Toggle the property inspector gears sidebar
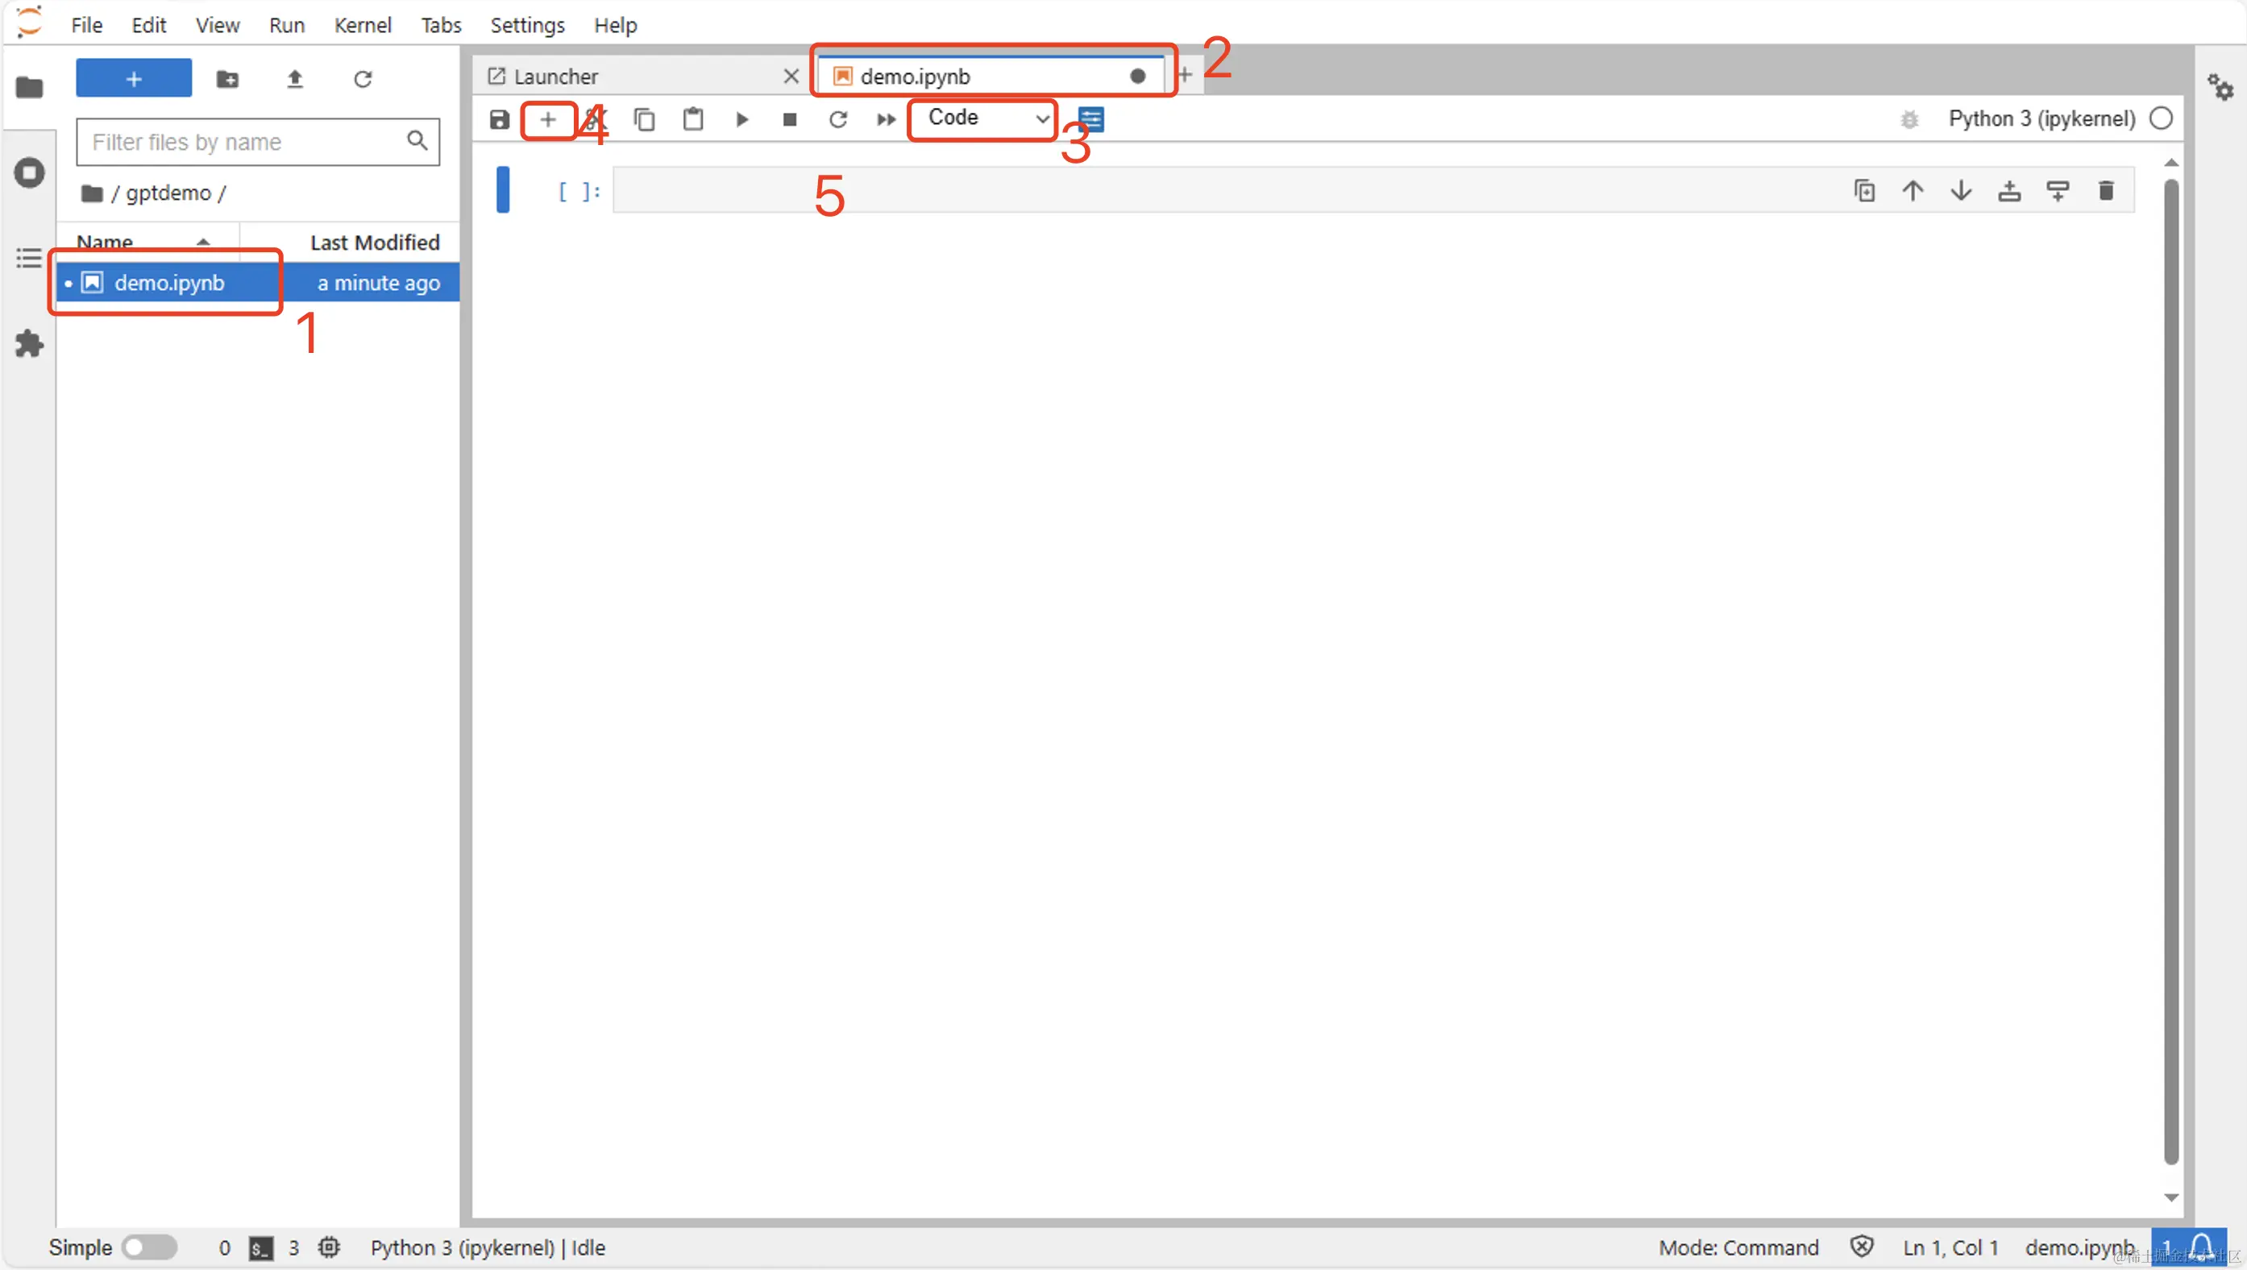 tap(2220, 87)
